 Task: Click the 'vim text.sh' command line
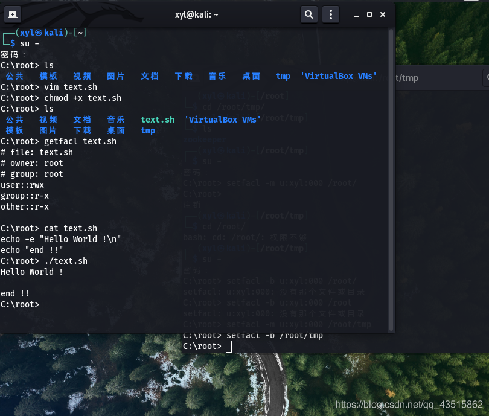pos(49,87)
